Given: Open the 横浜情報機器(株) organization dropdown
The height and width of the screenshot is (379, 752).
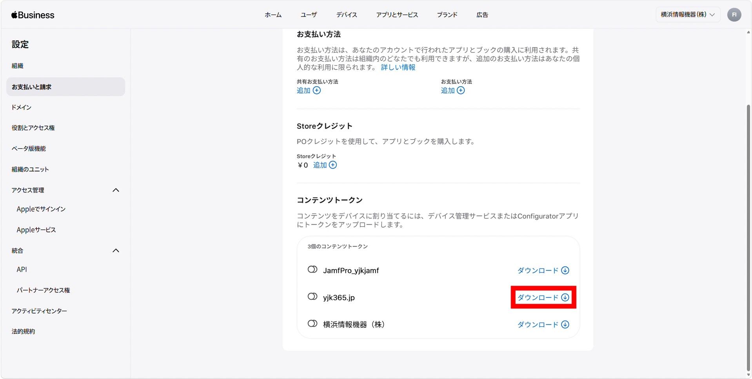Looking at the screenshot, I should (x=688, y=15).
